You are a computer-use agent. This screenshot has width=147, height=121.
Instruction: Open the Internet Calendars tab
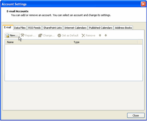[x=75, y=28]
